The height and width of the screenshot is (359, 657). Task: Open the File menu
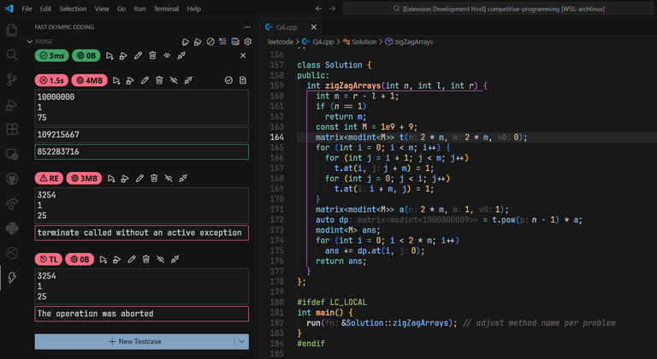click(x=27, y=9)
